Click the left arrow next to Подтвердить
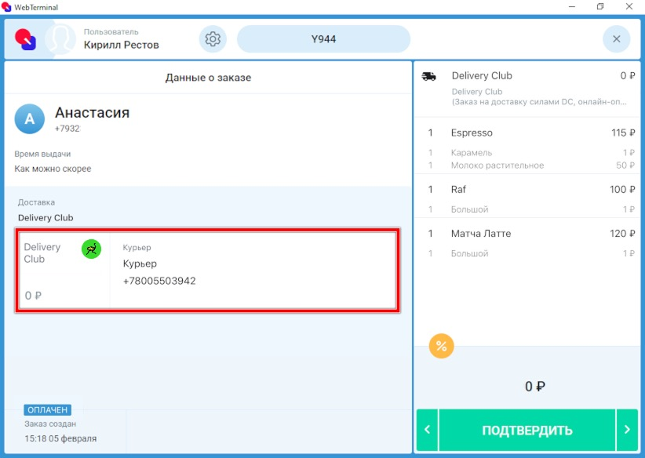Viewport: 645px width, 458px height. click(427, 430)
